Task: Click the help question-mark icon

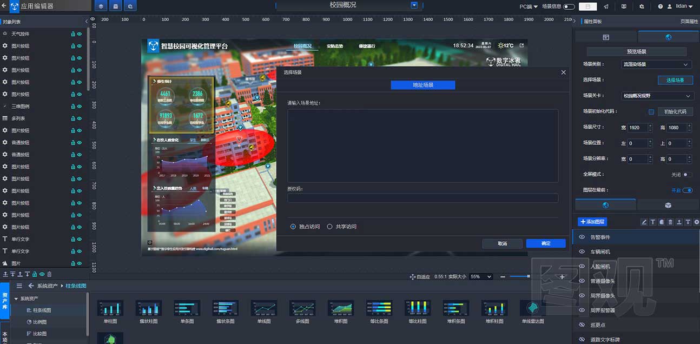Action: coord(660,6)
